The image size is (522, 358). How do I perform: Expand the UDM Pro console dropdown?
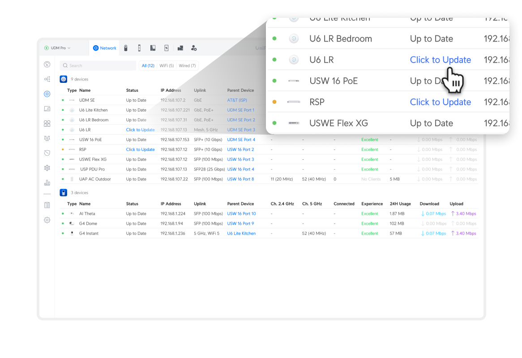57,48
